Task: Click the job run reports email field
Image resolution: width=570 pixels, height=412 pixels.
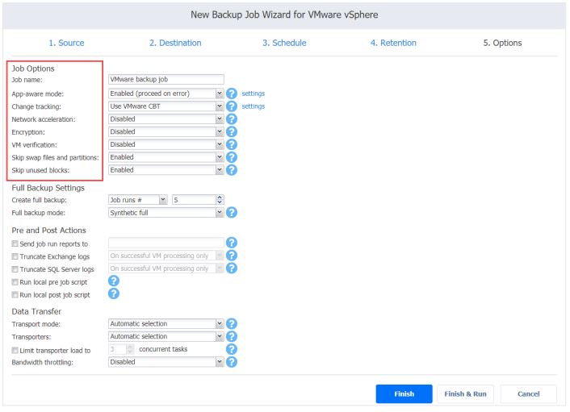Action: coord(166,243)
